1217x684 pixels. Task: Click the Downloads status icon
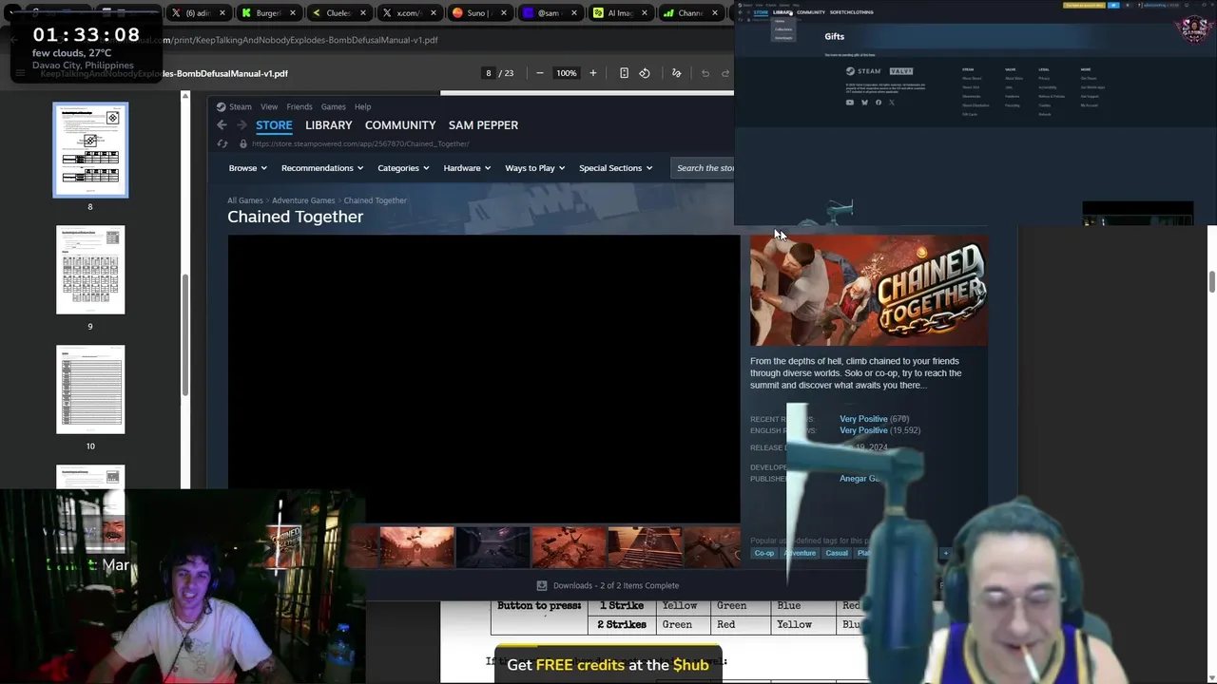coord(542,585)
